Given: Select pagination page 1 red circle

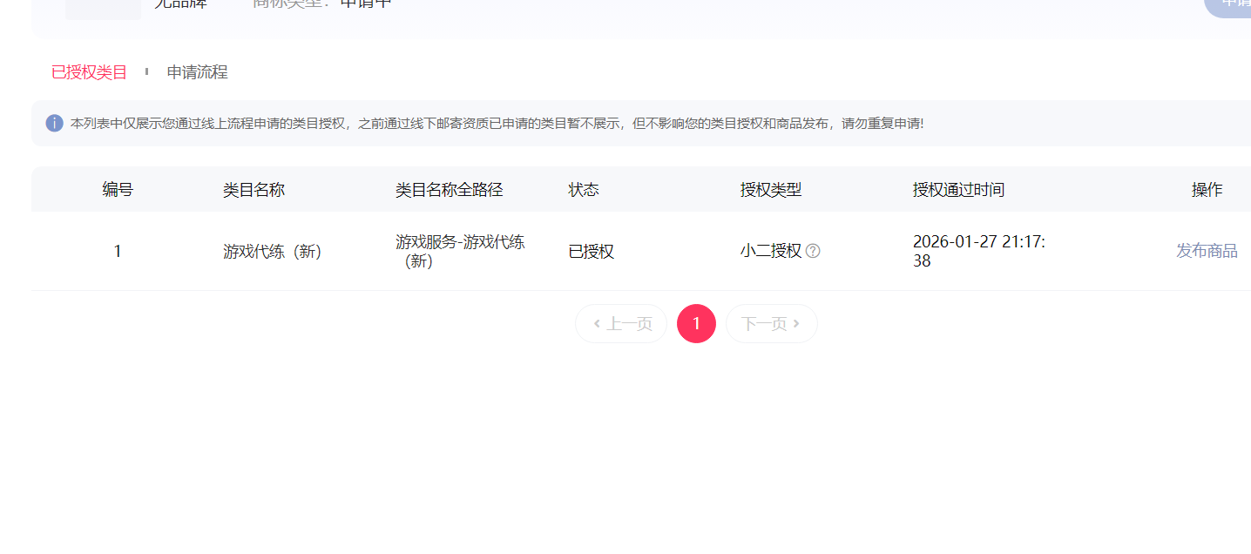Looking at the screenshot, I should click(696, 323).
